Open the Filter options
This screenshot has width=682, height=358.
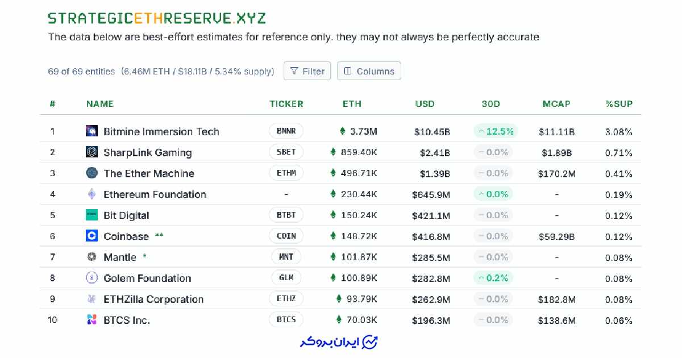click(307, 71)
